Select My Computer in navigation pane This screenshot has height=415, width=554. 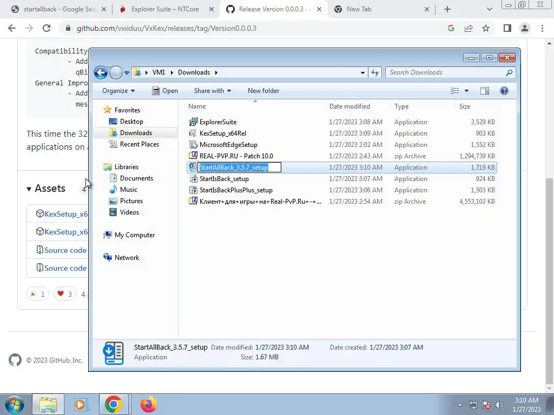134,235
